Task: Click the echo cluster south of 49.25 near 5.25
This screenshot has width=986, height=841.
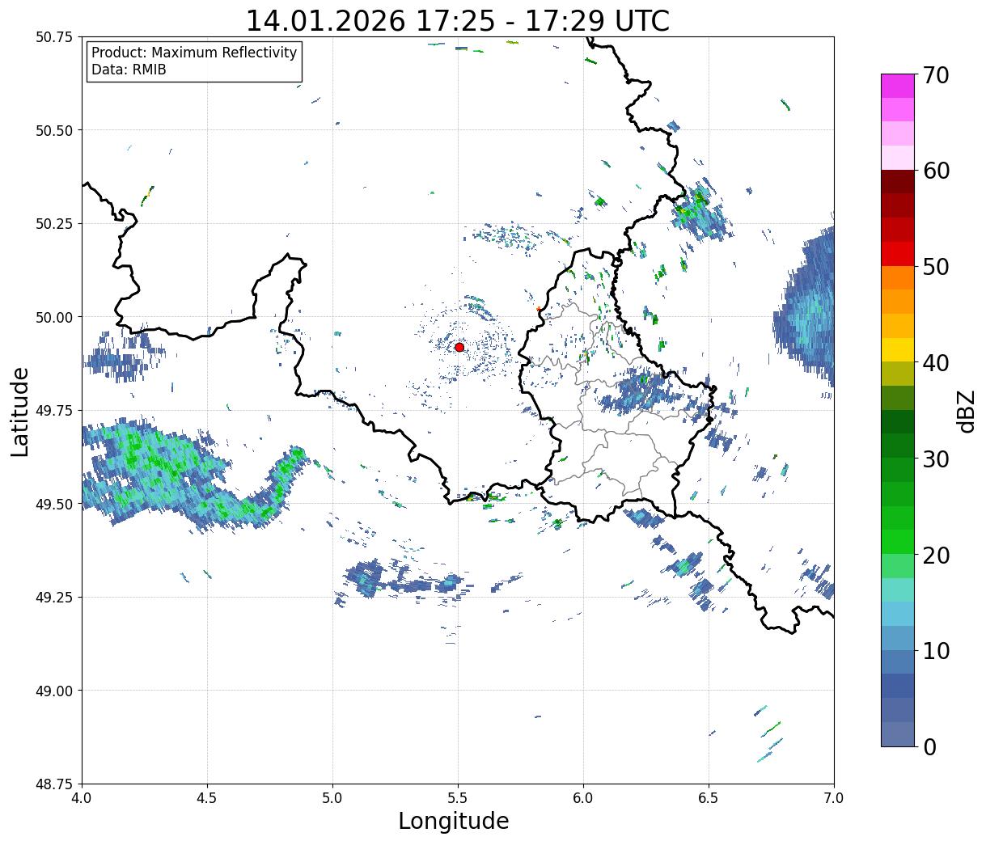Action: coord(404,580)
